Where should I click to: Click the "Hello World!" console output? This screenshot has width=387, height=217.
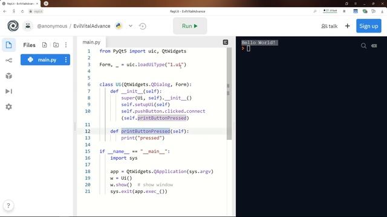pyautogui.click(x=258, y=43)
